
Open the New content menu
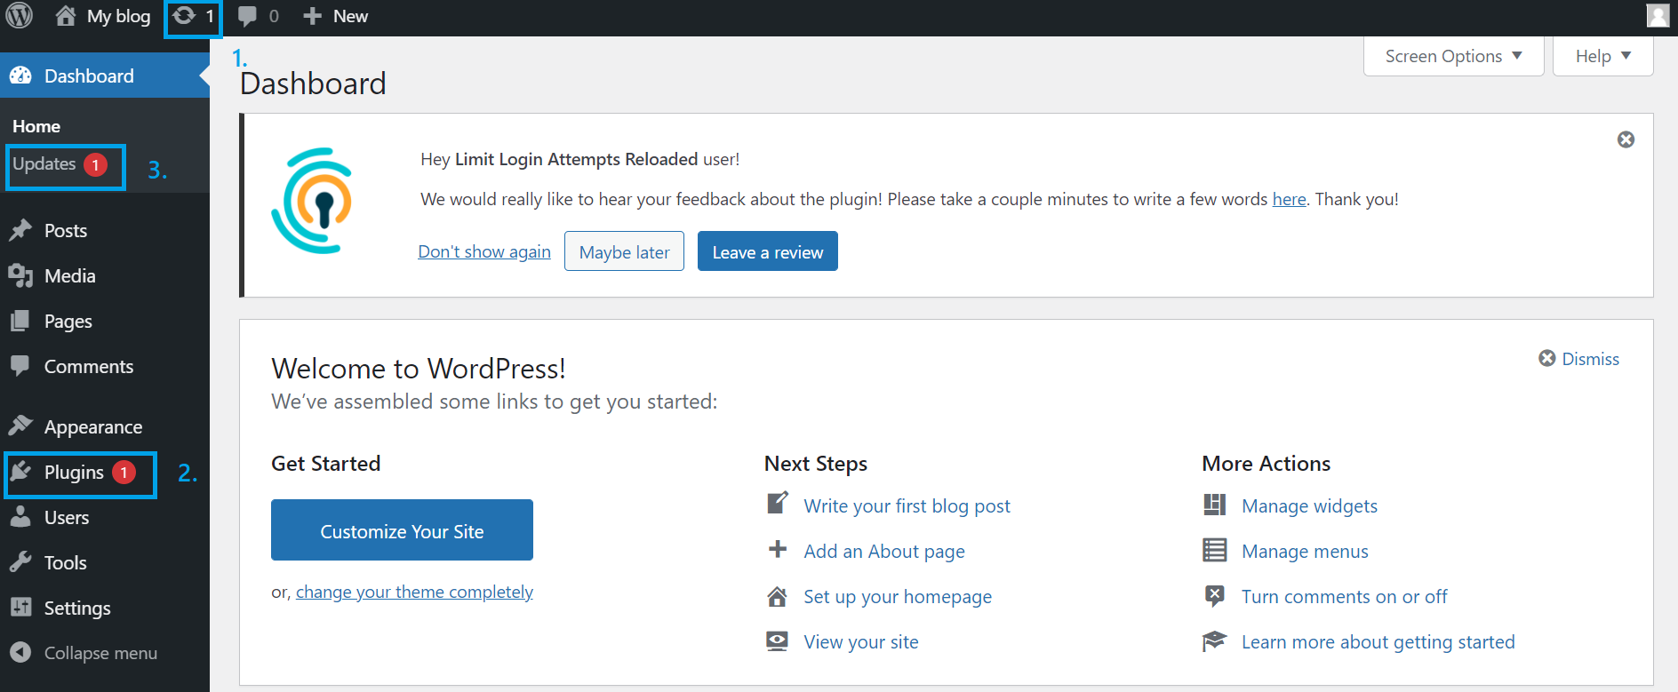tap(350, 16)
